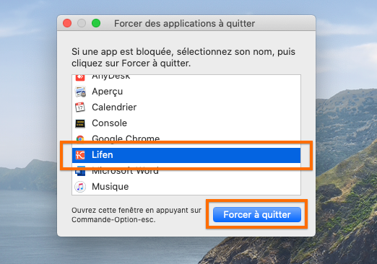The width and height of the screenshot is (377, 264).
Task: Click the Aperçu app icon
Action: point(80,92)
